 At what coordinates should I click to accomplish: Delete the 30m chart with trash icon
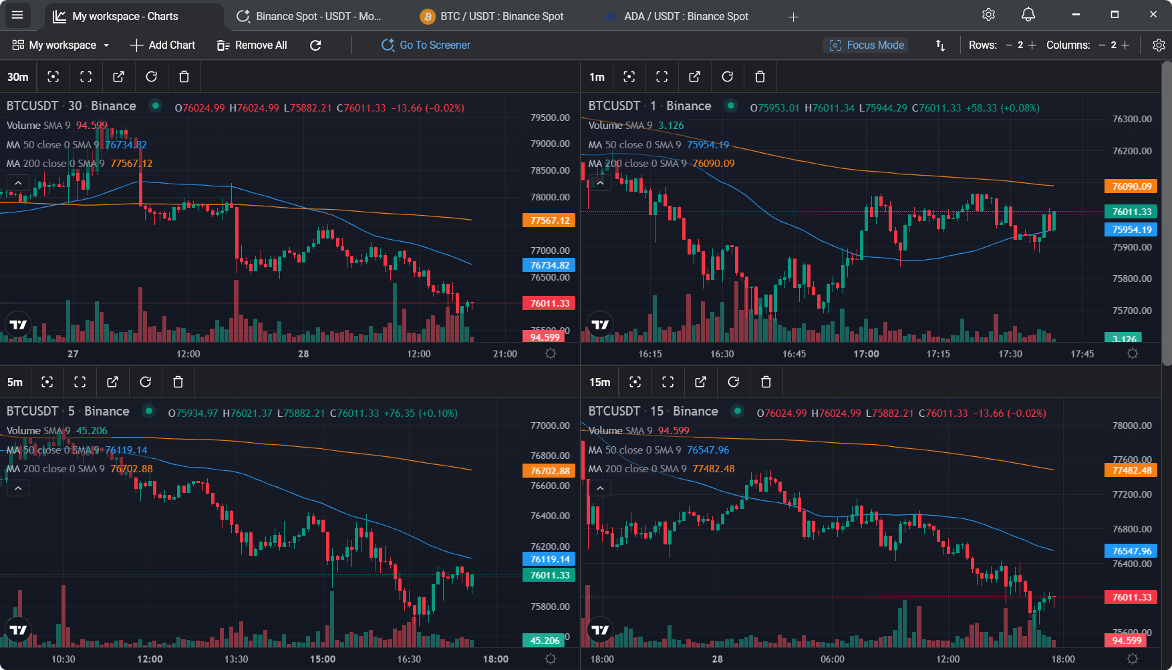[184, 77]
